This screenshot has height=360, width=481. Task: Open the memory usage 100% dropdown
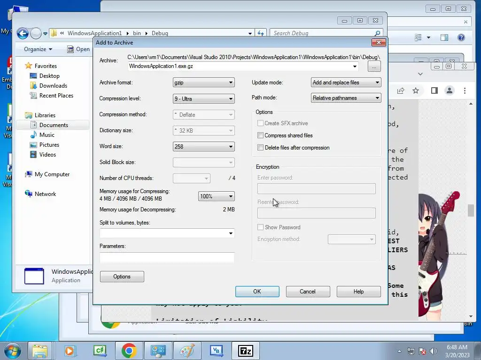[216, 196]
